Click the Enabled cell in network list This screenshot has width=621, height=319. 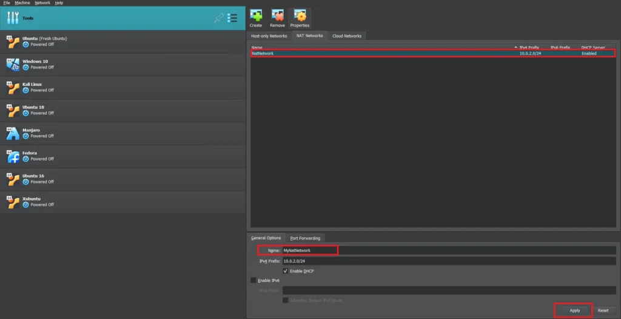pos(589,53)
